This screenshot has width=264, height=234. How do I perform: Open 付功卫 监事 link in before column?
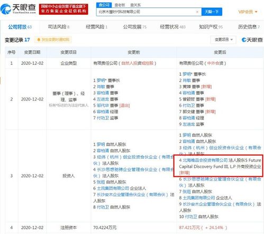[103, 118]
